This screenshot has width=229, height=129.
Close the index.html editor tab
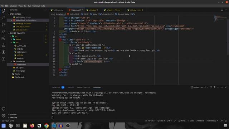pos(83,10)
